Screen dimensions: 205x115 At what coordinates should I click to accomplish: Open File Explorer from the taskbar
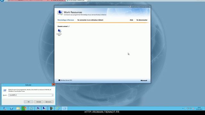(x=18, y=108)
